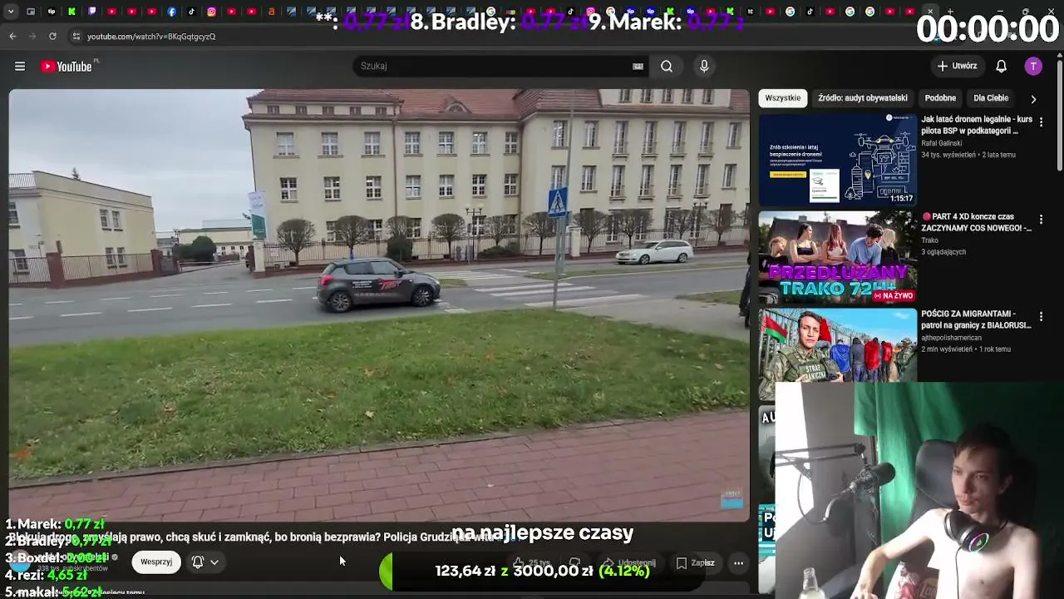Open the drone course video thumbnail
1064x599 pixels.
837,159
